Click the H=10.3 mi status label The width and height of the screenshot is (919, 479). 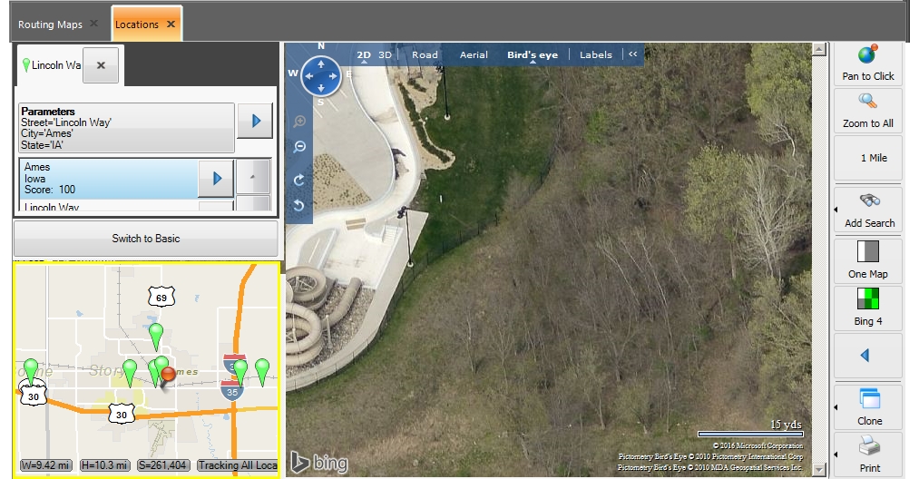[104, 464]
